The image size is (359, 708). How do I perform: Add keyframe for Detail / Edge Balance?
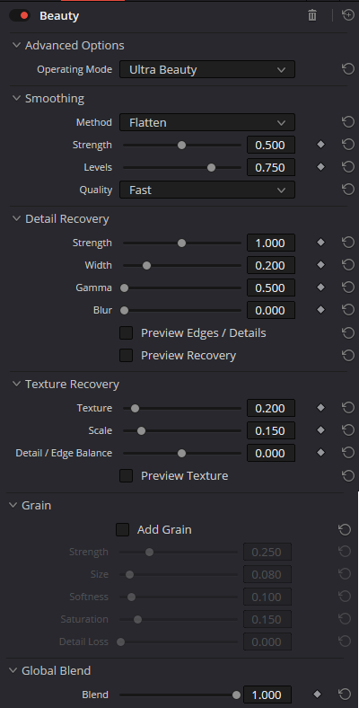pyautogui.click(x=320, y=453)
